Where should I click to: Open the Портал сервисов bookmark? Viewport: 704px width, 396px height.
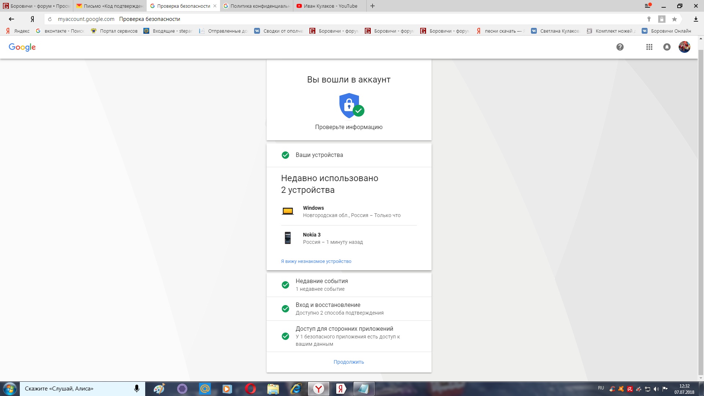click(x=114, y=31)
